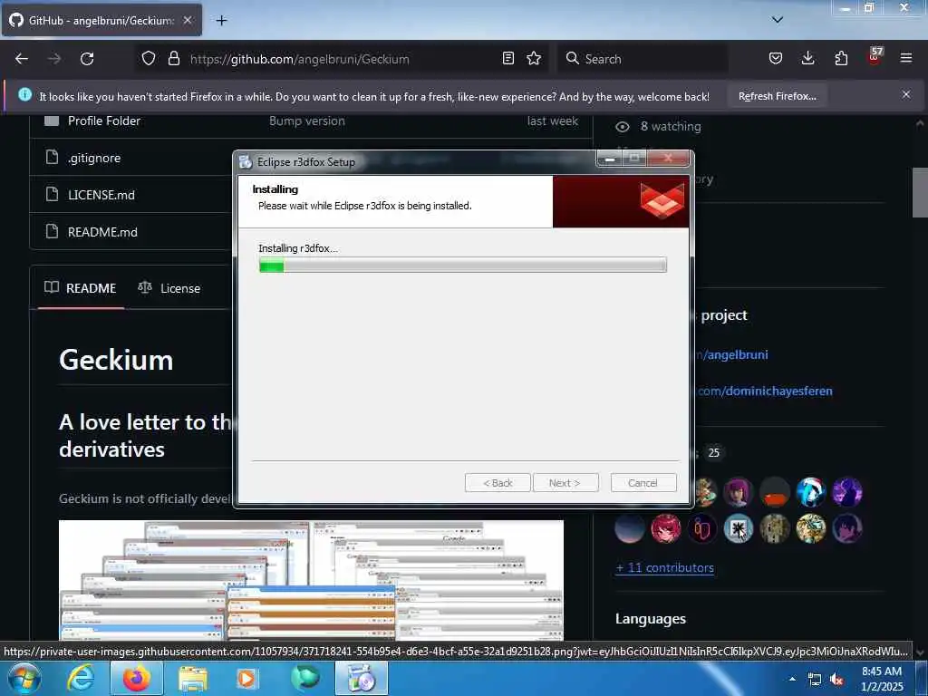Screen dimensions: 928x696
Task: Show hidden system tray icons
Action: click(792, 679)
